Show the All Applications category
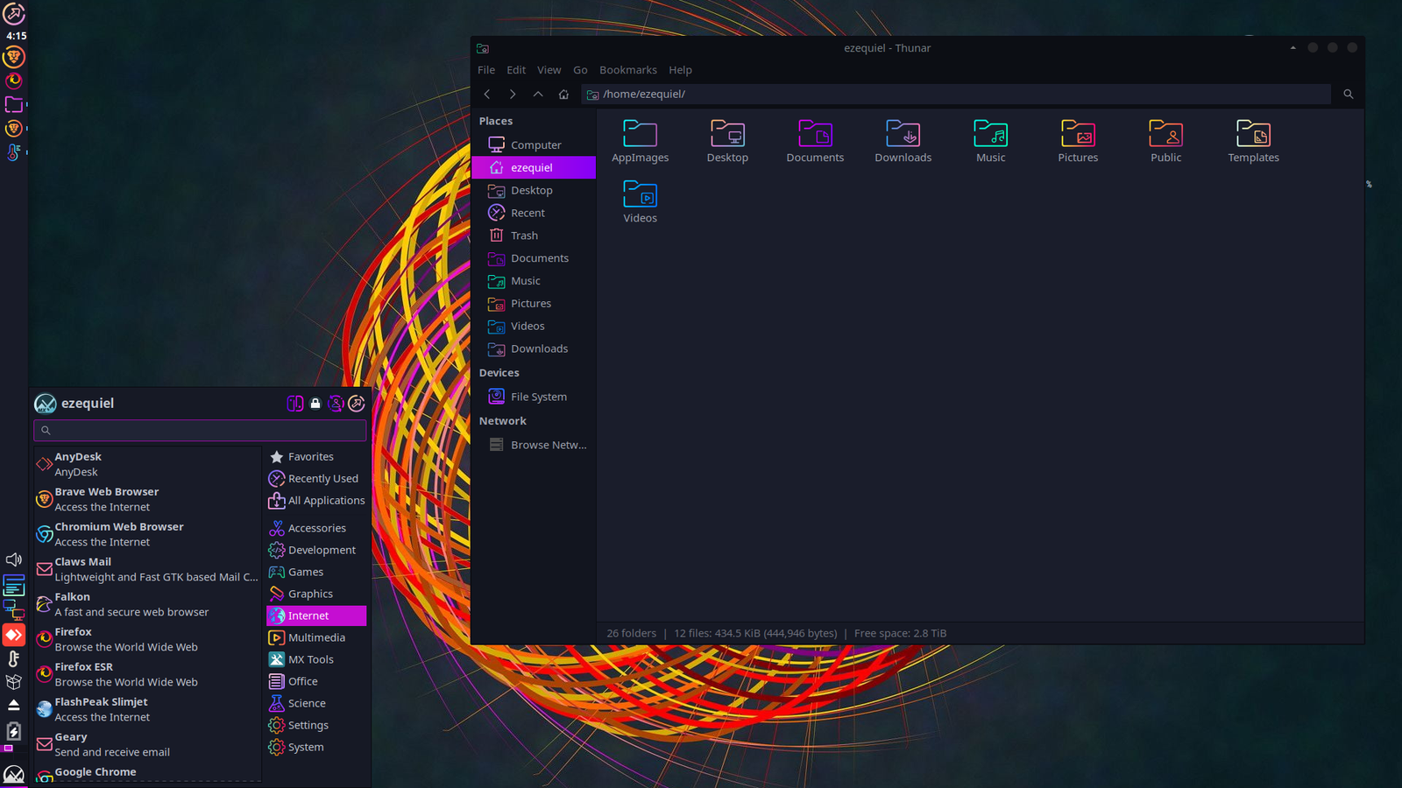 pos(316,501)
